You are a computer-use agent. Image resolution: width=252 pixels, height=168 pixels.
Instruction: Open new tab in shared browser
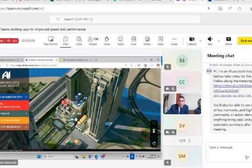[x=96, y=60]
